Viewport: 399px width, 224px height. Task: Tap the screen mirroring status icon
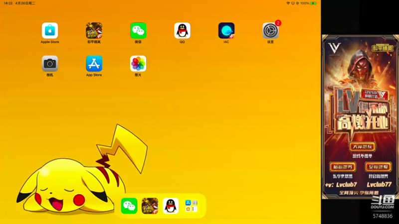tap(293, 3)
